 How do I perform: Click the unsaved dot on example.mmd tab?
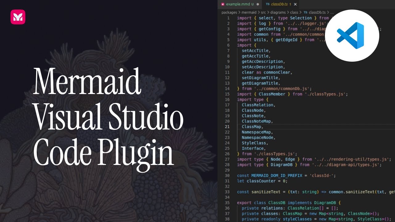258,4
